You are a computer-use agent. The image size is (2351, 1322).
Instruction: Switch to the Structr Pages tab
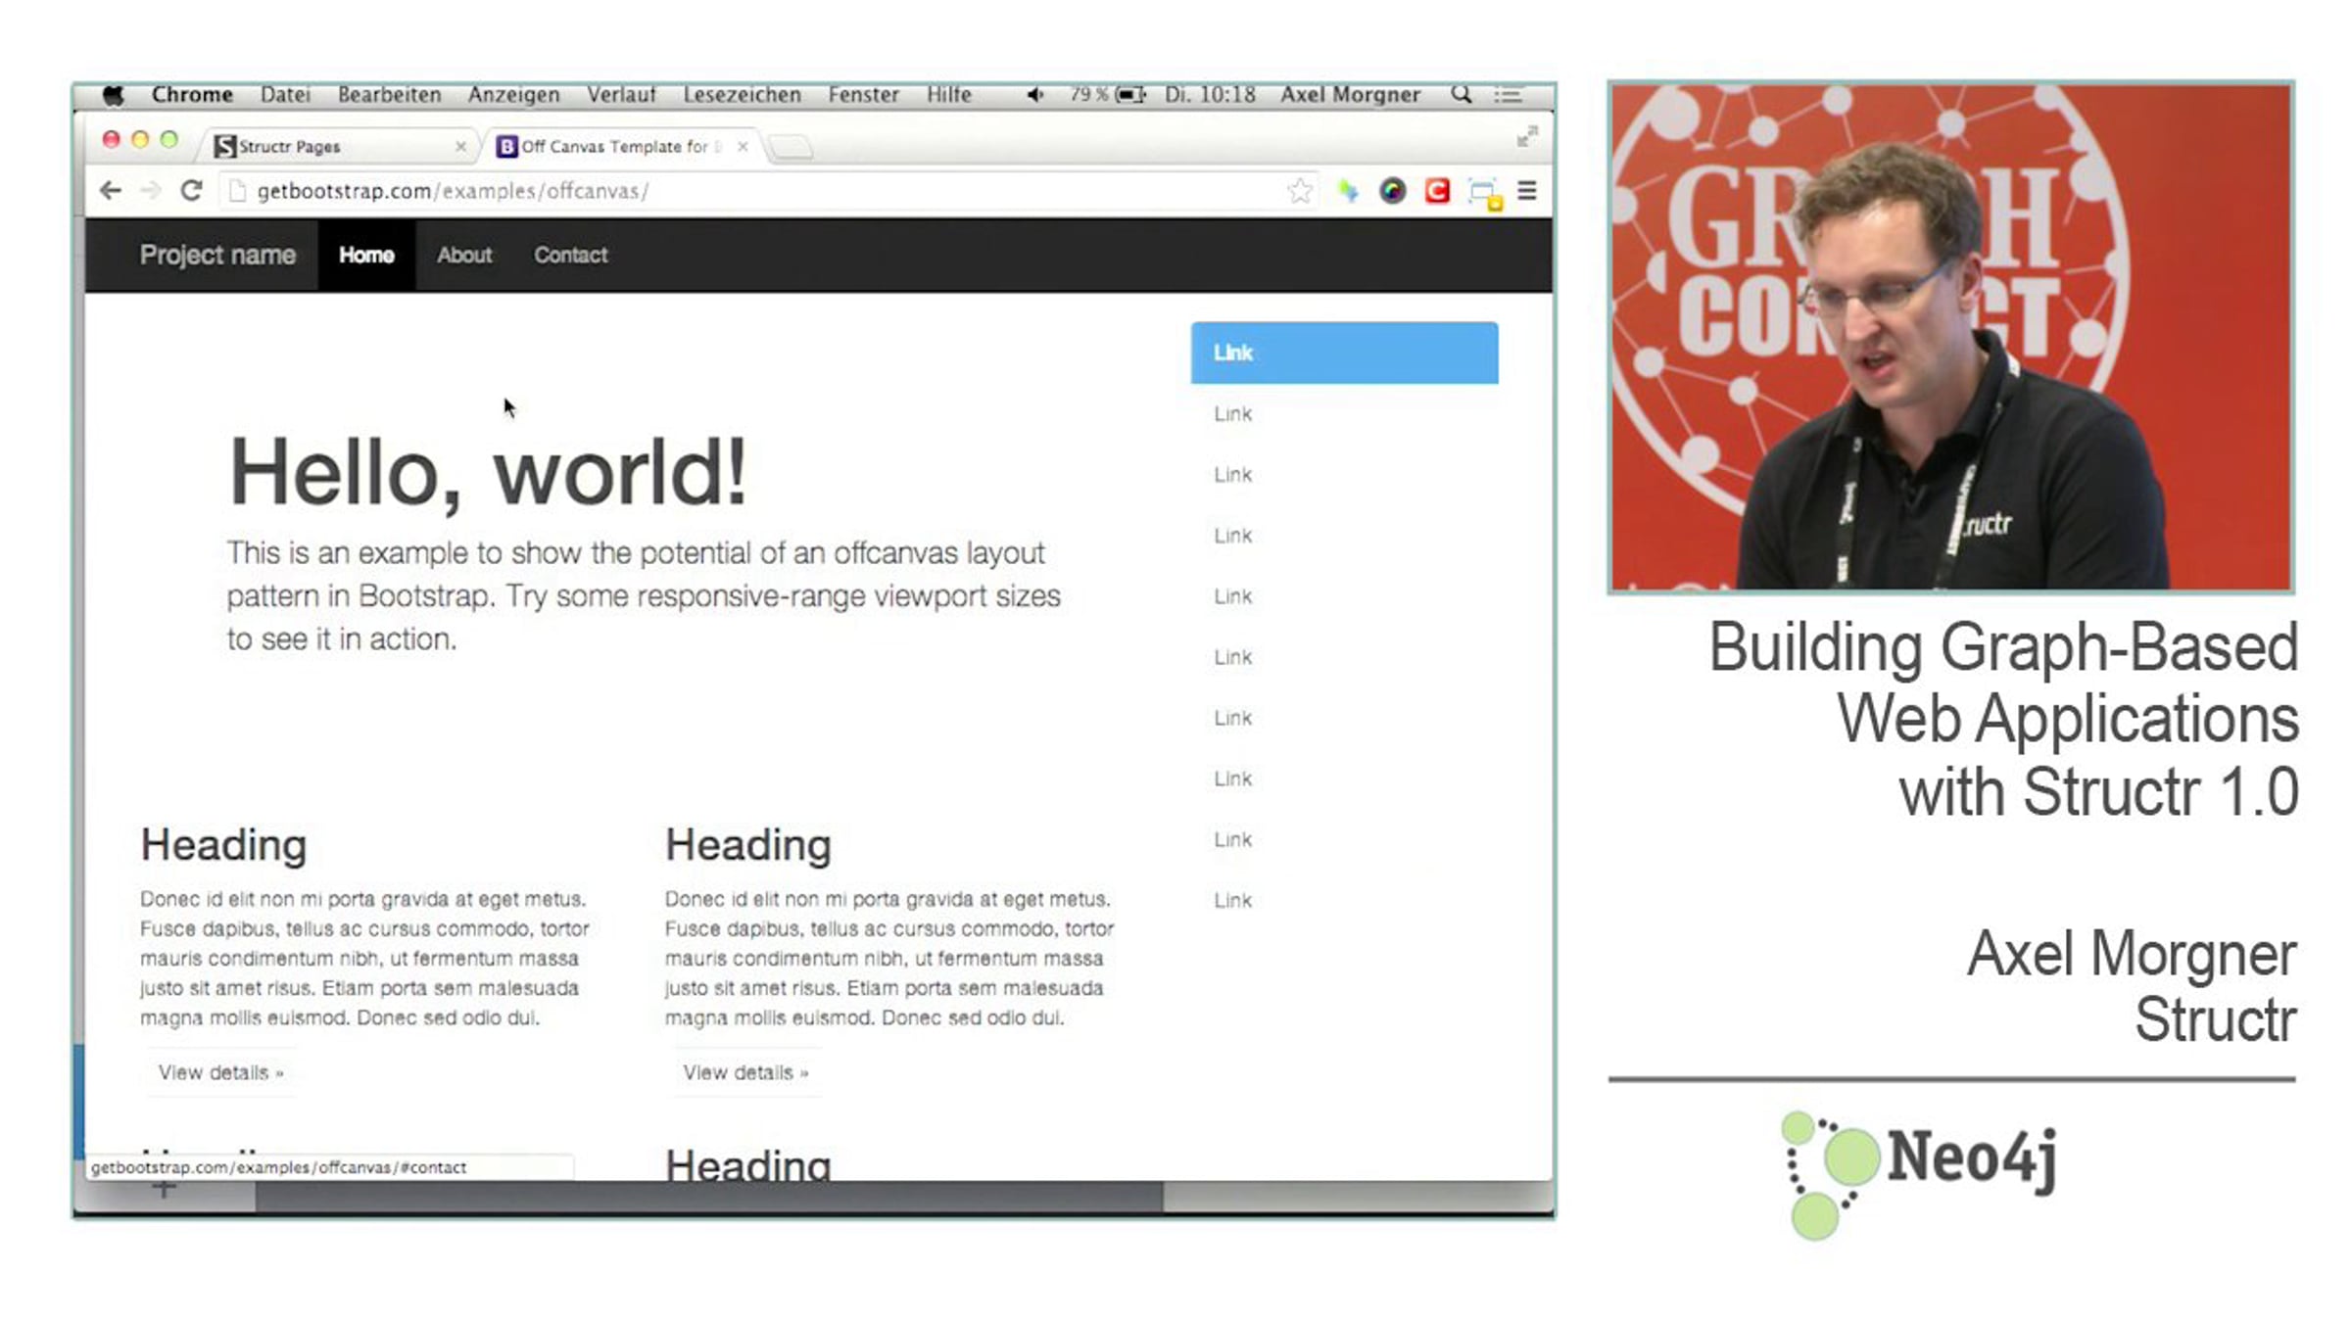339,147
